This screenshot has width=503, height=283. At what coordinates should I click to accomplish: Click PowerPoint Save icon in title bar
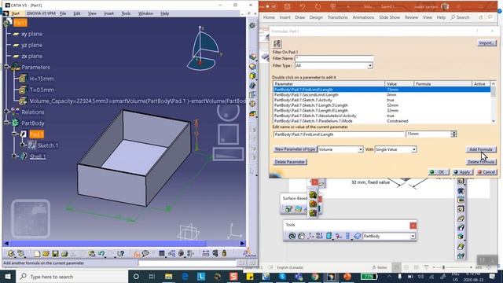pos(288,6)
